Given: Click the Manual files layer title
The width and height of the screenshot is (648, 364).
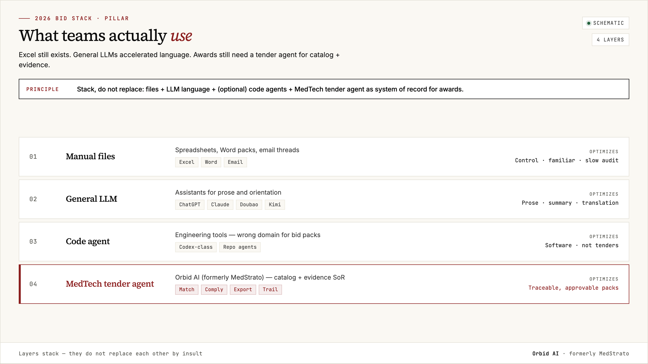Looking at the screenshot, I should 90,156.
